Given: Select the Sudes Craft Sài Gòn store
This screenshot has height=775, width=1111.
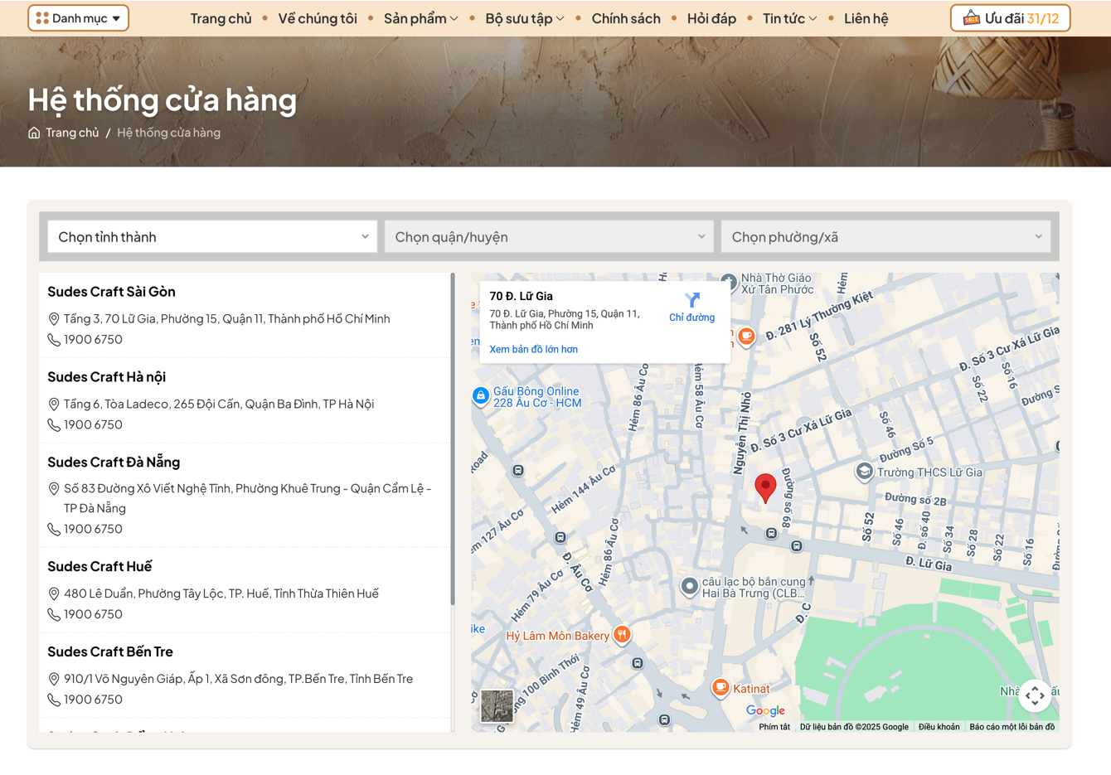Looking at the screenshot, I should [111, 292].
